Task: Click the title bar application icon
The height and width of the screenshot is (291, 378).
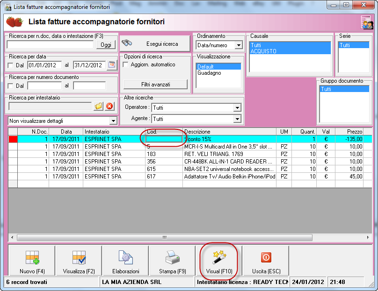Action: pos(7,7)
